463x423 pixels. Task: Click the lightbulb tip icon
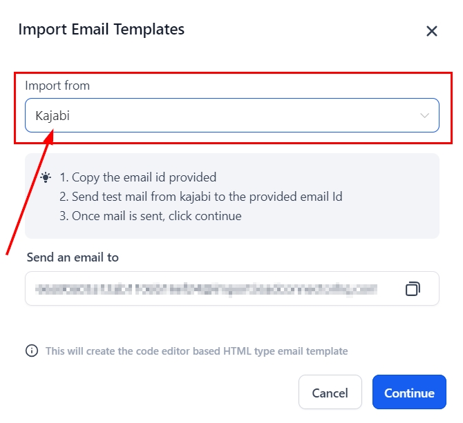[46, 177]
